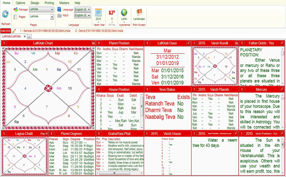Click the Pages document icon
Image resolution: width=286 pixels, height=177 pixels.
point(16,17)
